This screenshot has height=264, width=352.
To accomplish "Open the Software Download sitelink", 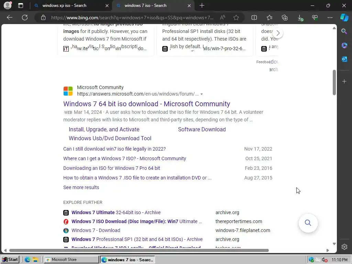I will 202,129.
